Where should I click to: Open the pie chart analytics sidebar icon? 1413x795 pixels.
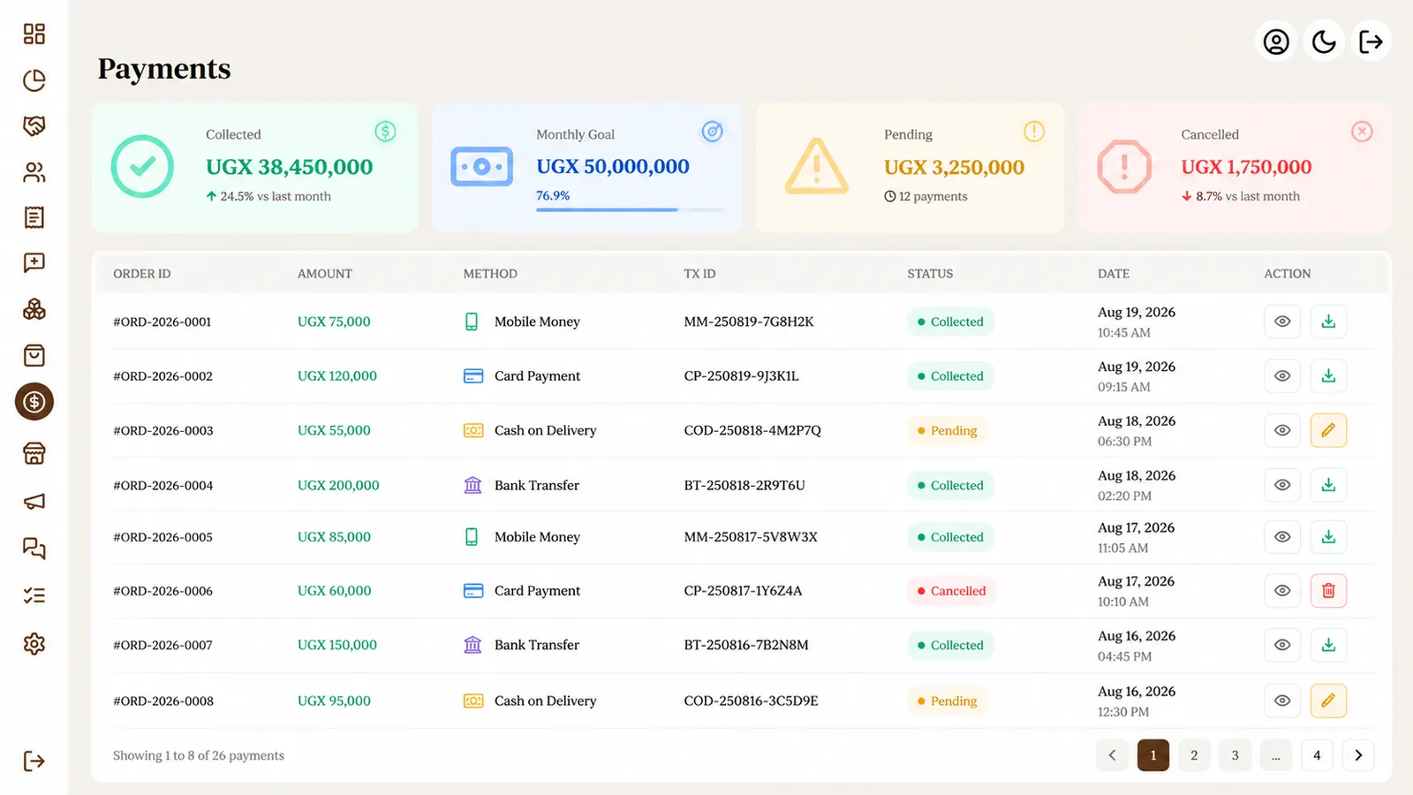[34, 80]
